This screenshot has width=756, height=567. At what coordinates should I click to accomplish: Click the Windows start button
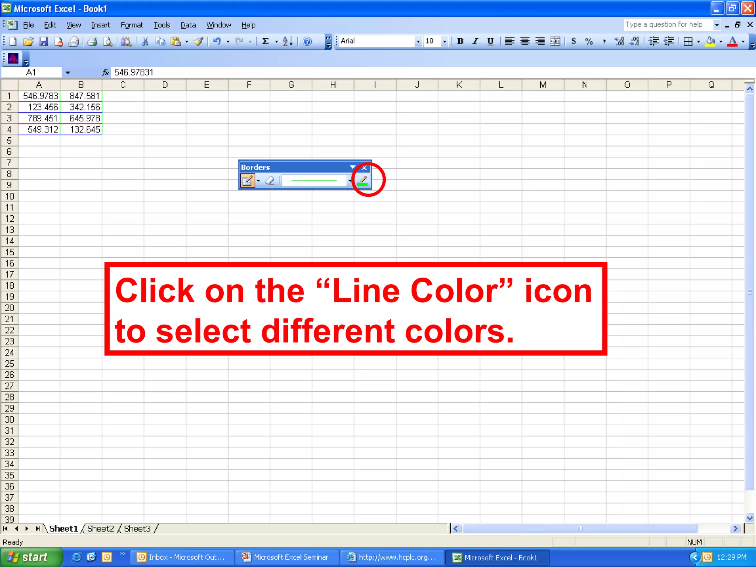31,557
